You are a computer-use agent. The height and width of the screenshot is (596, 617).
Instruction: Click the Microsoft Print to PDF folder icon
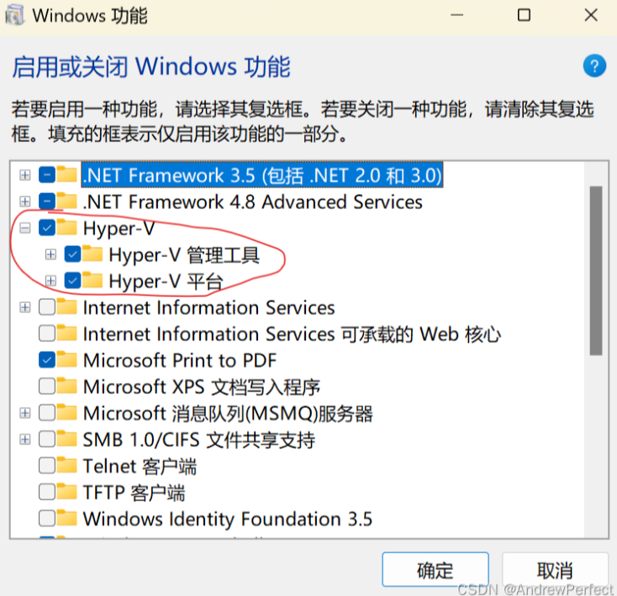pos(66,359)
